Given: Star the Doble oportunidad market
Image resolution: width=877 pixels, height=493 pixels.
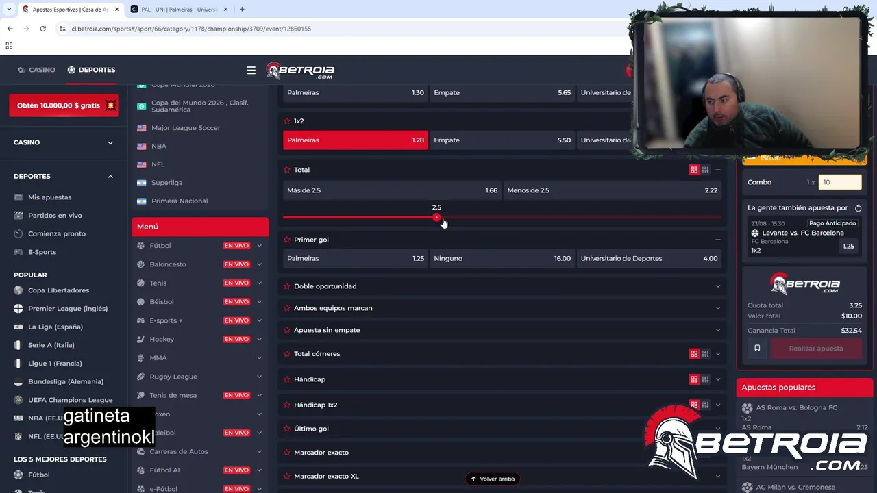Looking at the screenshot, I should (x=287, y=286).
